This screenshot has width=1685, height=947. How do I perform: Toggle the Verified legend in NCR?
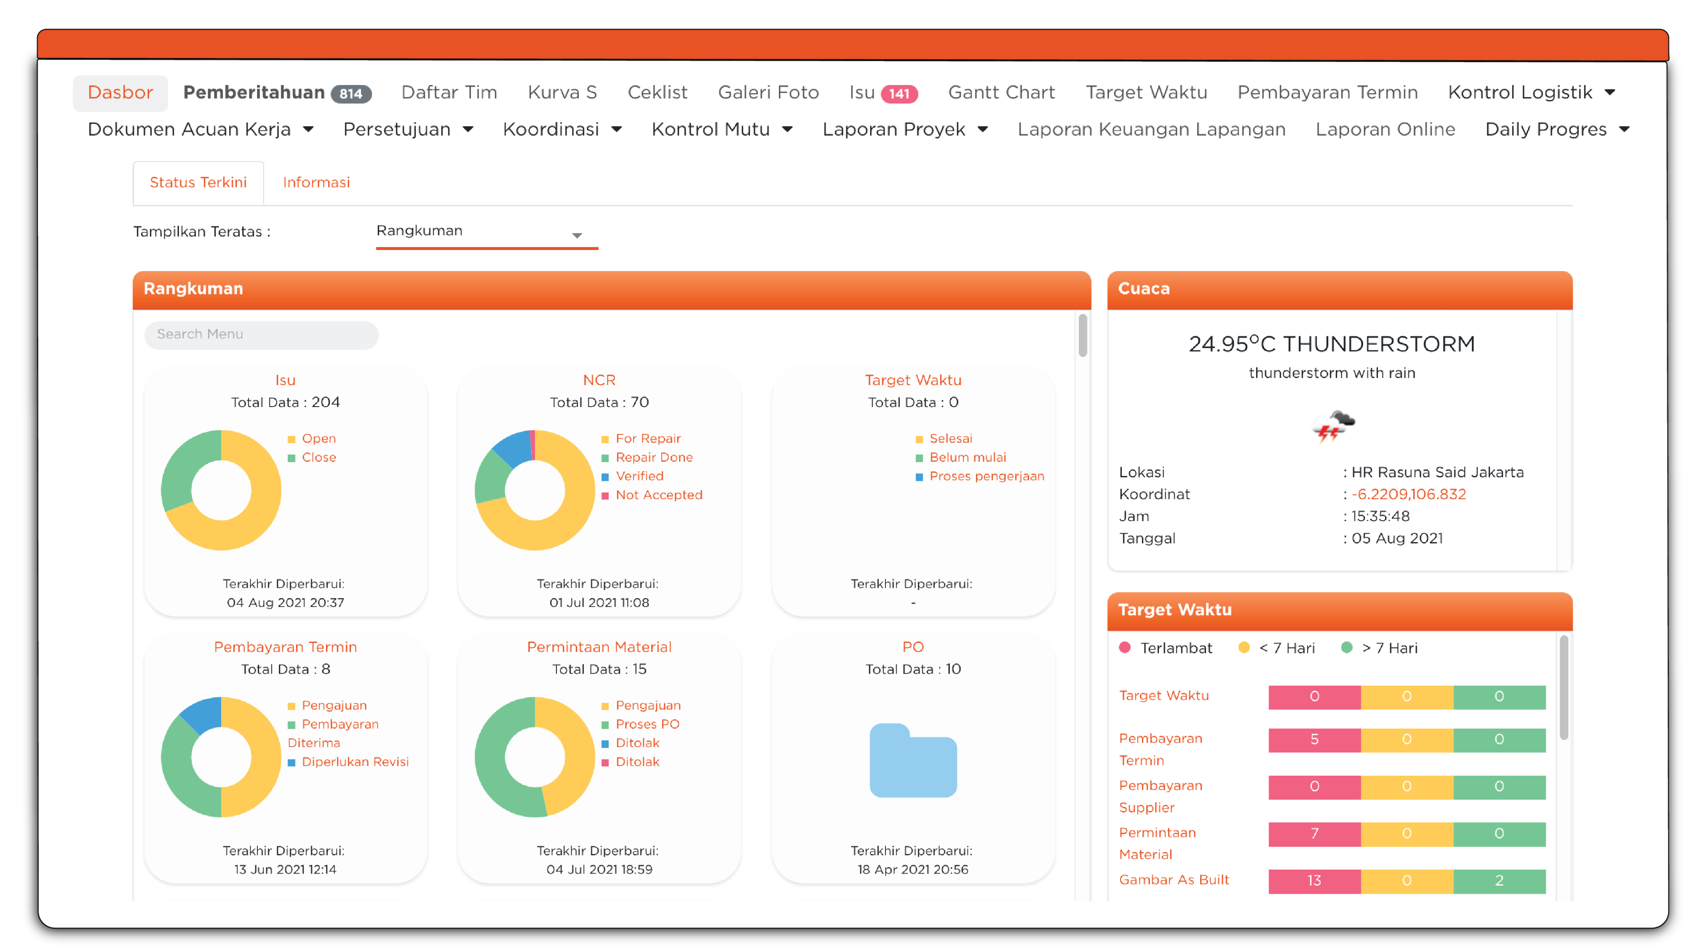pos(633,476)
